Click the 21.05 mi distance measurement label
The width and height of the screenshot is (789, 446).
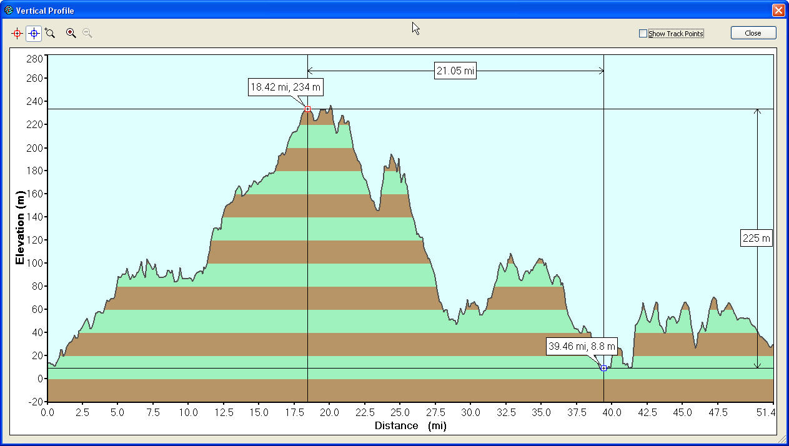[x=455, y=71]
